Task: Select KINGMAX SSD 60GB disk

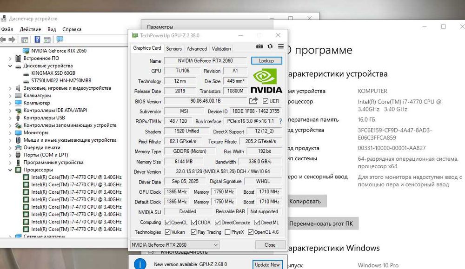Action: click(x=53, y=73)
